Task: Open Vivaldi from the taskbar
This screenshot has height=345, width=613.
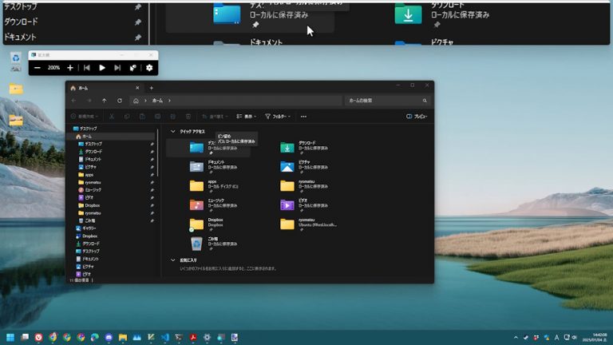Action: (x=38, y=337)
